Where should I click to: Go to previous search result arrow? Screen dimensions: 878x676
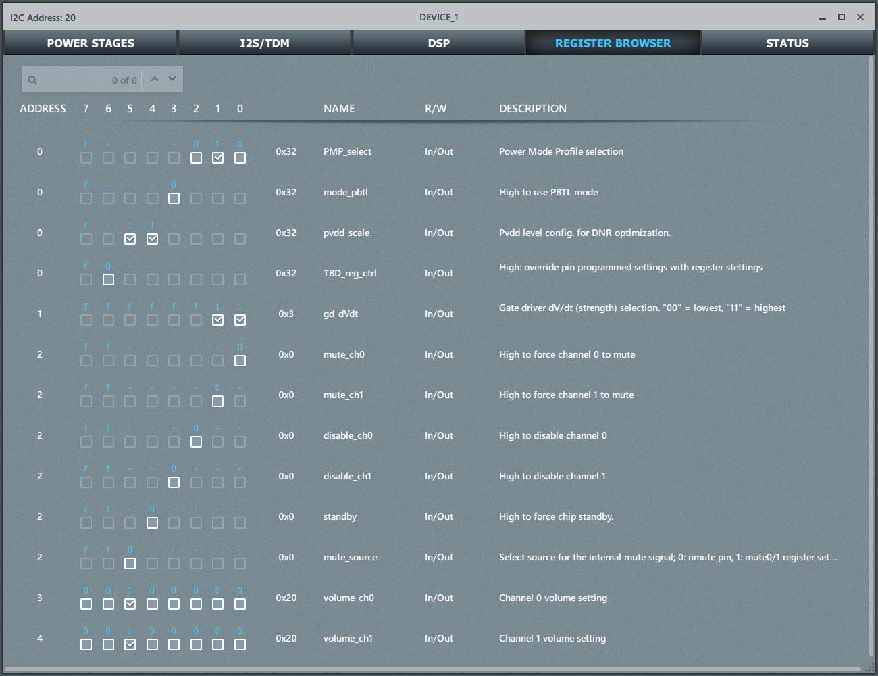155,79
